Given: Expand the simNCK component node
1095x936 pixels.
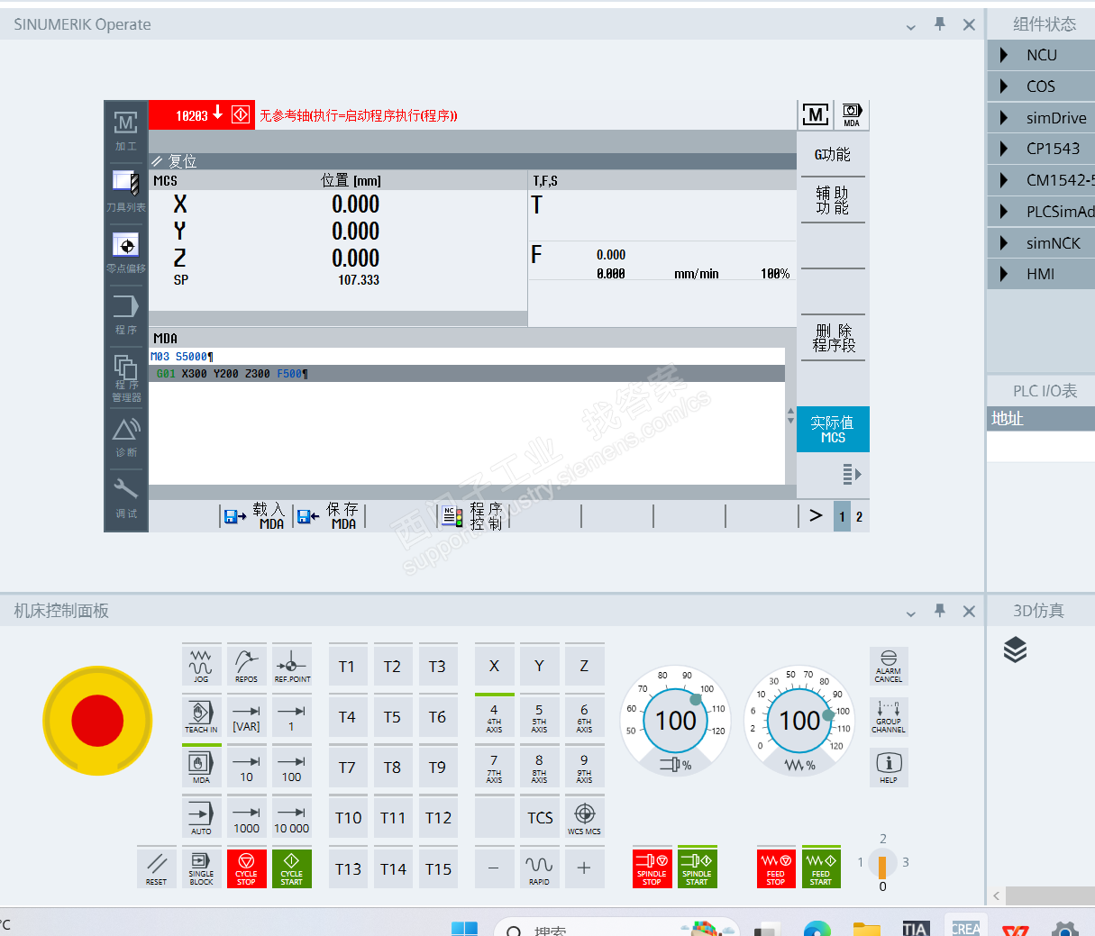Looking at the screenshot, I should (1004, 243).
